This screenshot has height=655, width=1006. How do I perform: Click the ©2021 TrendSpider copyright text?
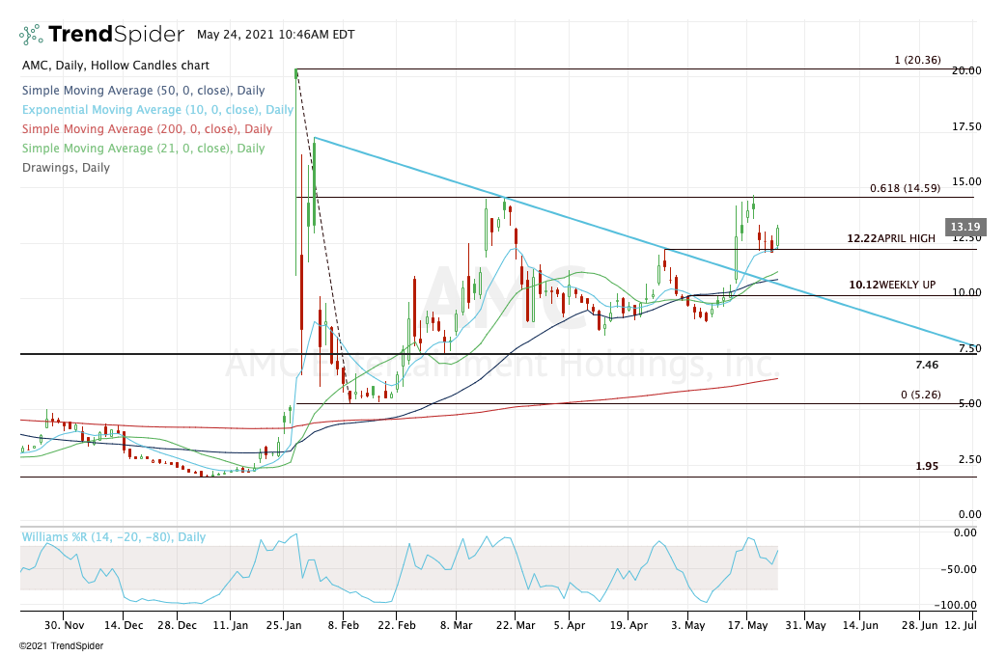click(61, 646)
